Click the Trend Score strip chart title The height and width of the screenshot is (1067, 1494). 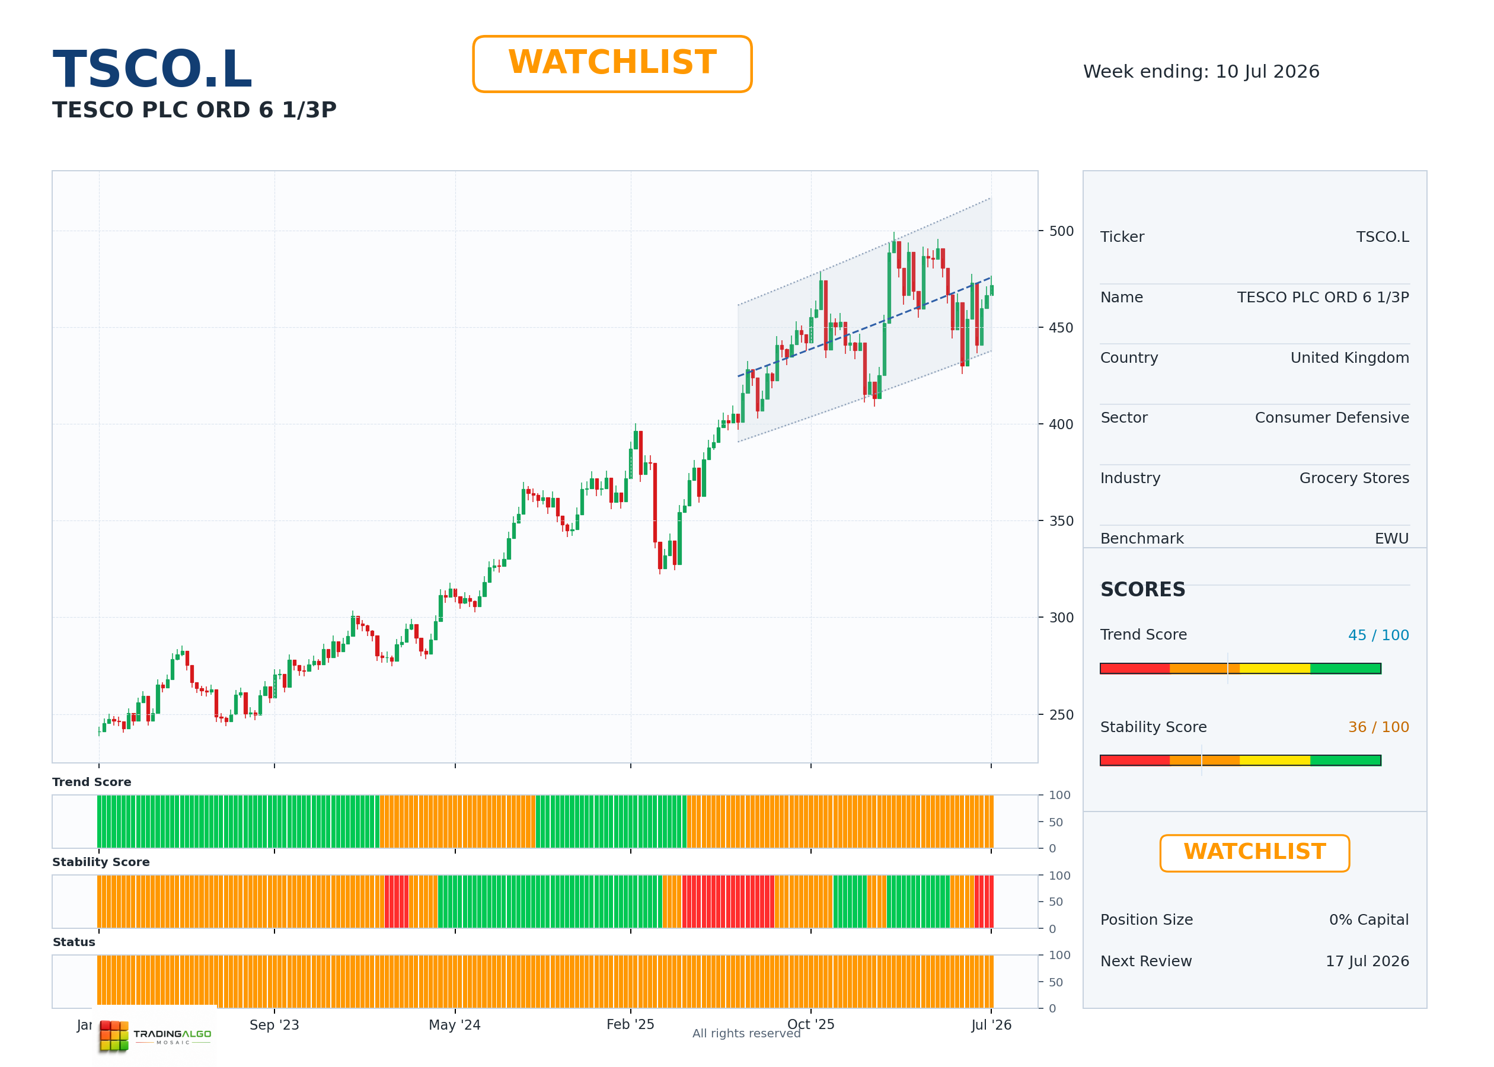(91, 782)
